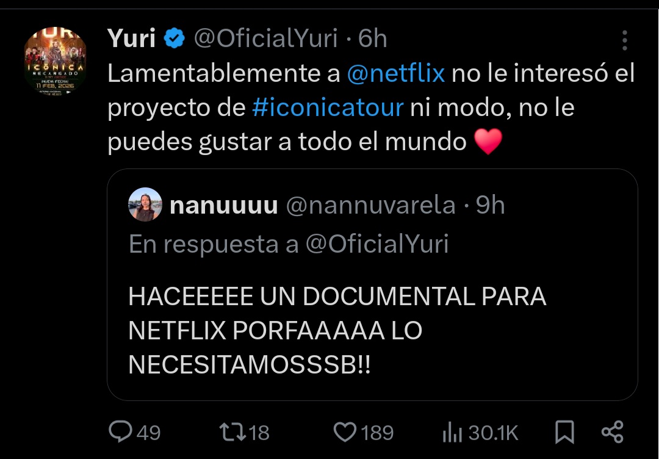Open the three-dot more options menu
Screen dimensions: 659x459
[625, 40]
